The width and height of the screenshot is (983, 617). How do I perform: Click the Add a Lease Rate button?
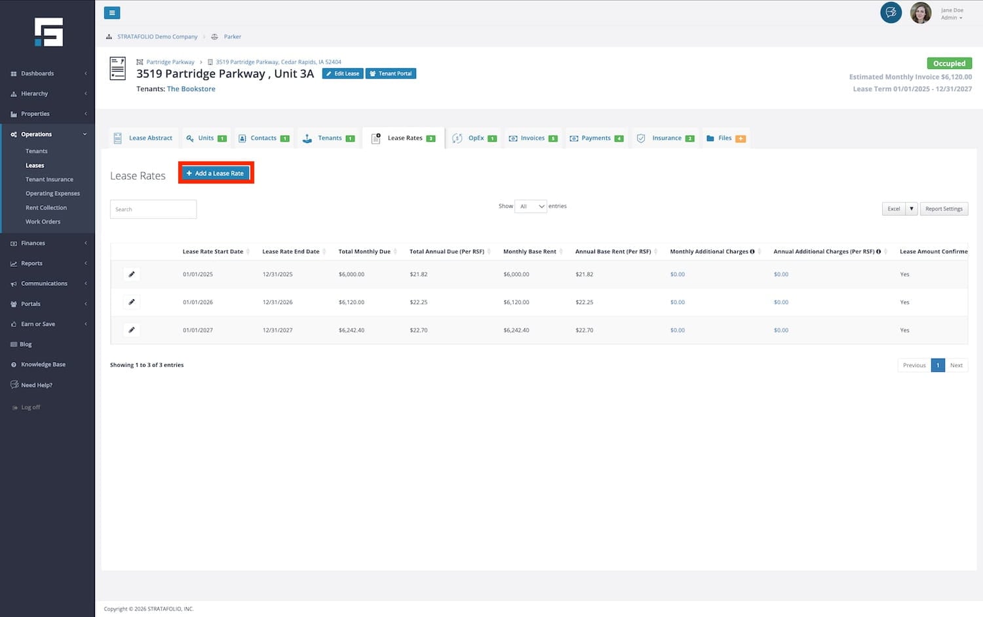point(216,173)
